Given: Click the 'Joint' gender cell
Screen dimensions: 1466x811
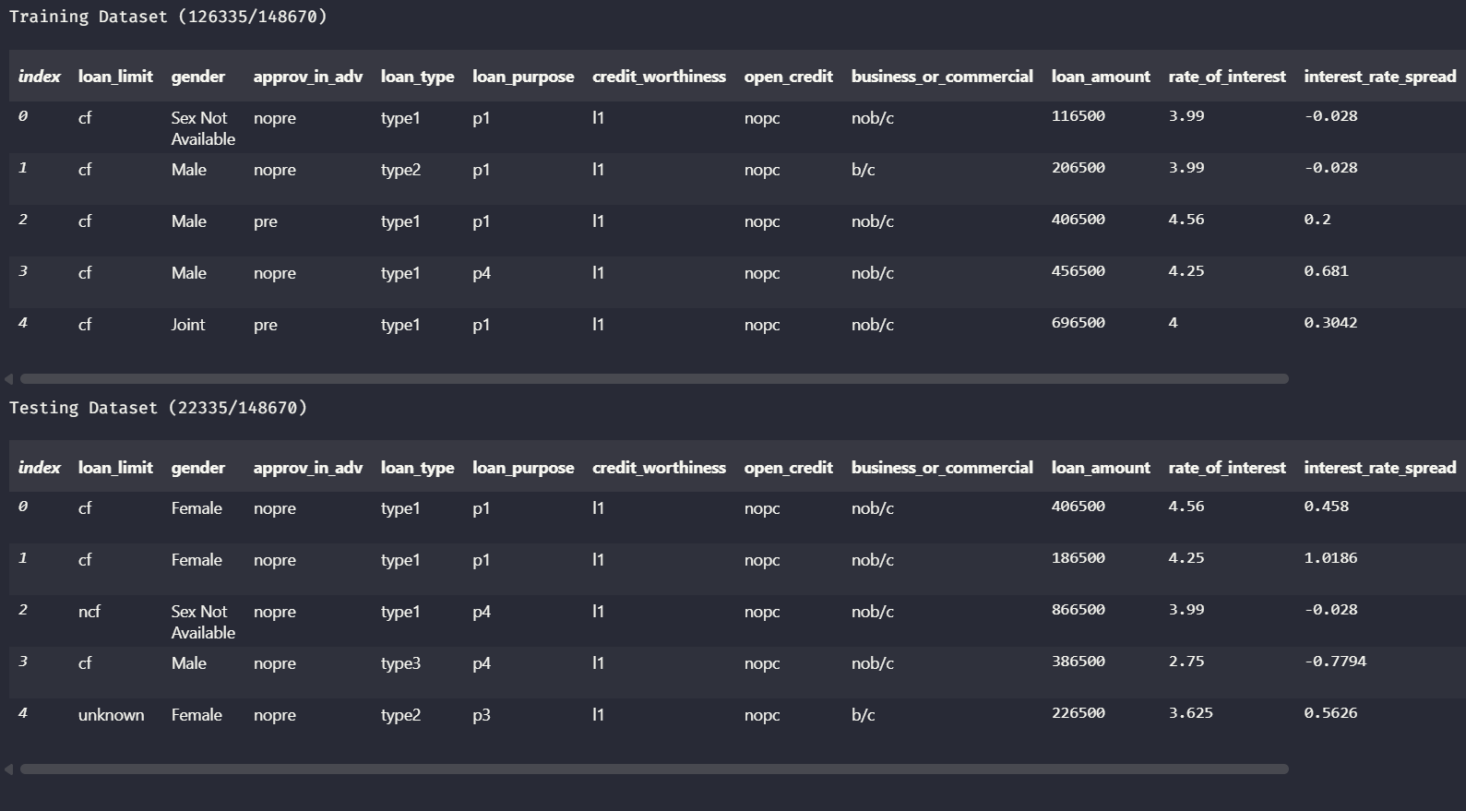Looking at the screenshot, I should point(188,325).
